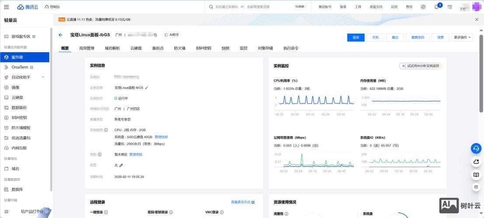Open the notification bell with 3 badge

coord(437,7)
